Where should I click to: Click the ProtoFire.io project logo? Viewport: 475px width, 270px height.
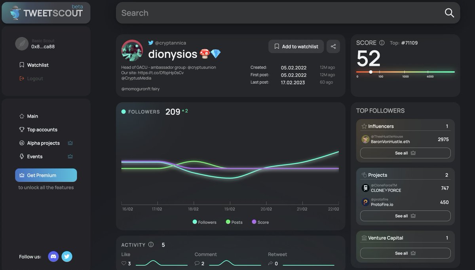(x=365, y=202)
